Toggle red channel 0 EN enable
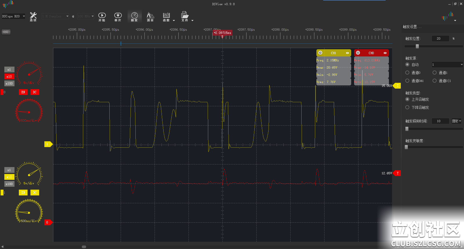Image resolution: width=464 pixels, height=249 pixels. click(23, 92)
